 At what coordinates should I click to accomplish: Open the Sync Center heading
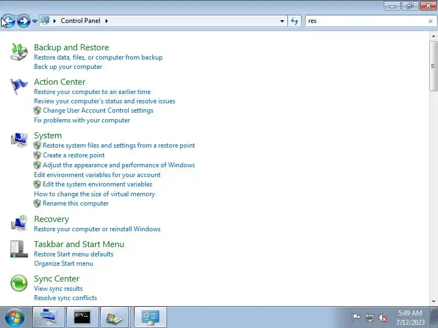tap(57, 279)
